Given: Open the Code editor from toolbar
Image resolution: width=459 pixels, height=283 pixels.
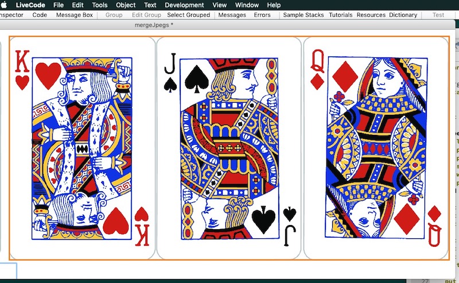Looking at the screenshot, I should coord(40,15).
